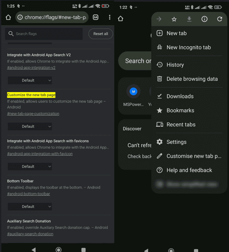Click the History clock icon
This screenshot has height=252, width=229.
160,65
